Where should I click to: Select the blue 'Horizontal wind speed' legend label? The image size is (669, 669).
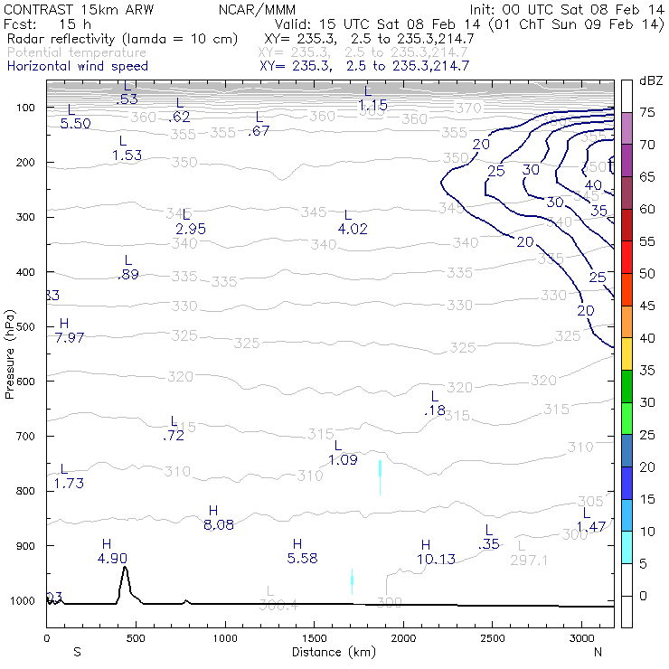click(78, 66)
